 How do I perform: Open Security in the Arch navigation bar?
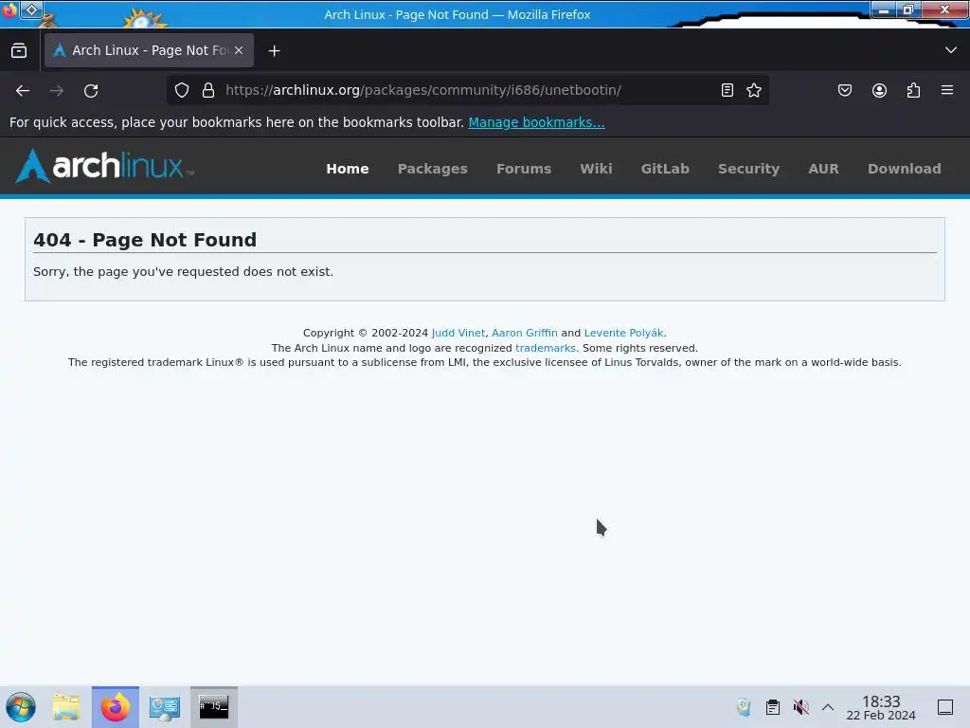click(x=748, y=169)
